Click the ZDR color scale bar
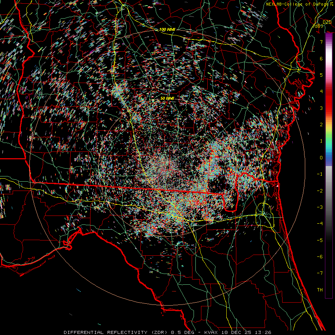This screenshot has height=335, width=335. click(329, 166)
